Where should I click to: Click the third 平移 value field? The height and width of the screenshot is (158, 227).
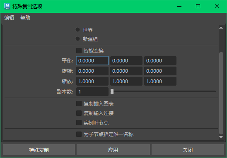coord(160,60)
